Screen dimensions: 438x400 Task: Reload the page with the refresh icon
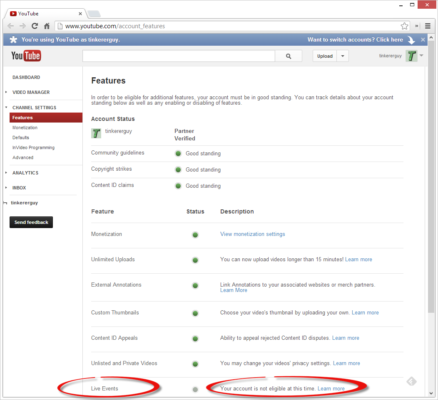[35, 26]
